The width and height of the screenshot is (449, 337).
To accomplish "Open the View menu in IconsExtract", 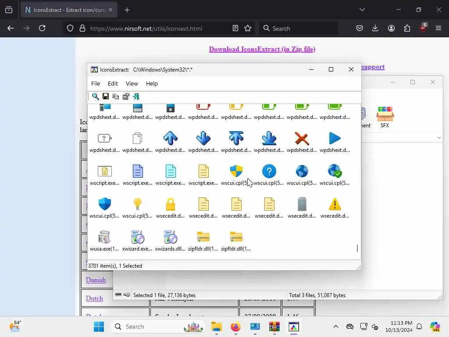I will [x=132, y=83].
